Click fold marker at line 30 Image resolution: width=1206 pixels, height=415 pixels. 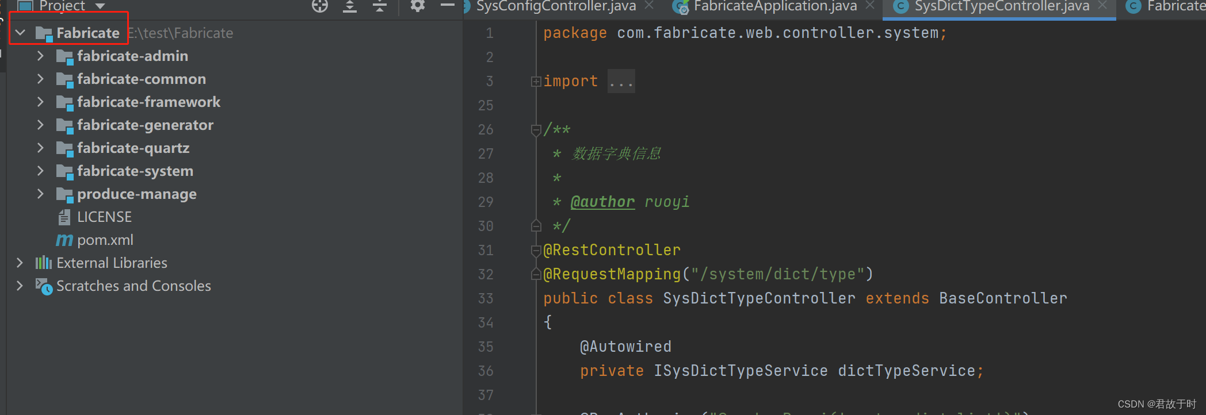(536, 226)
